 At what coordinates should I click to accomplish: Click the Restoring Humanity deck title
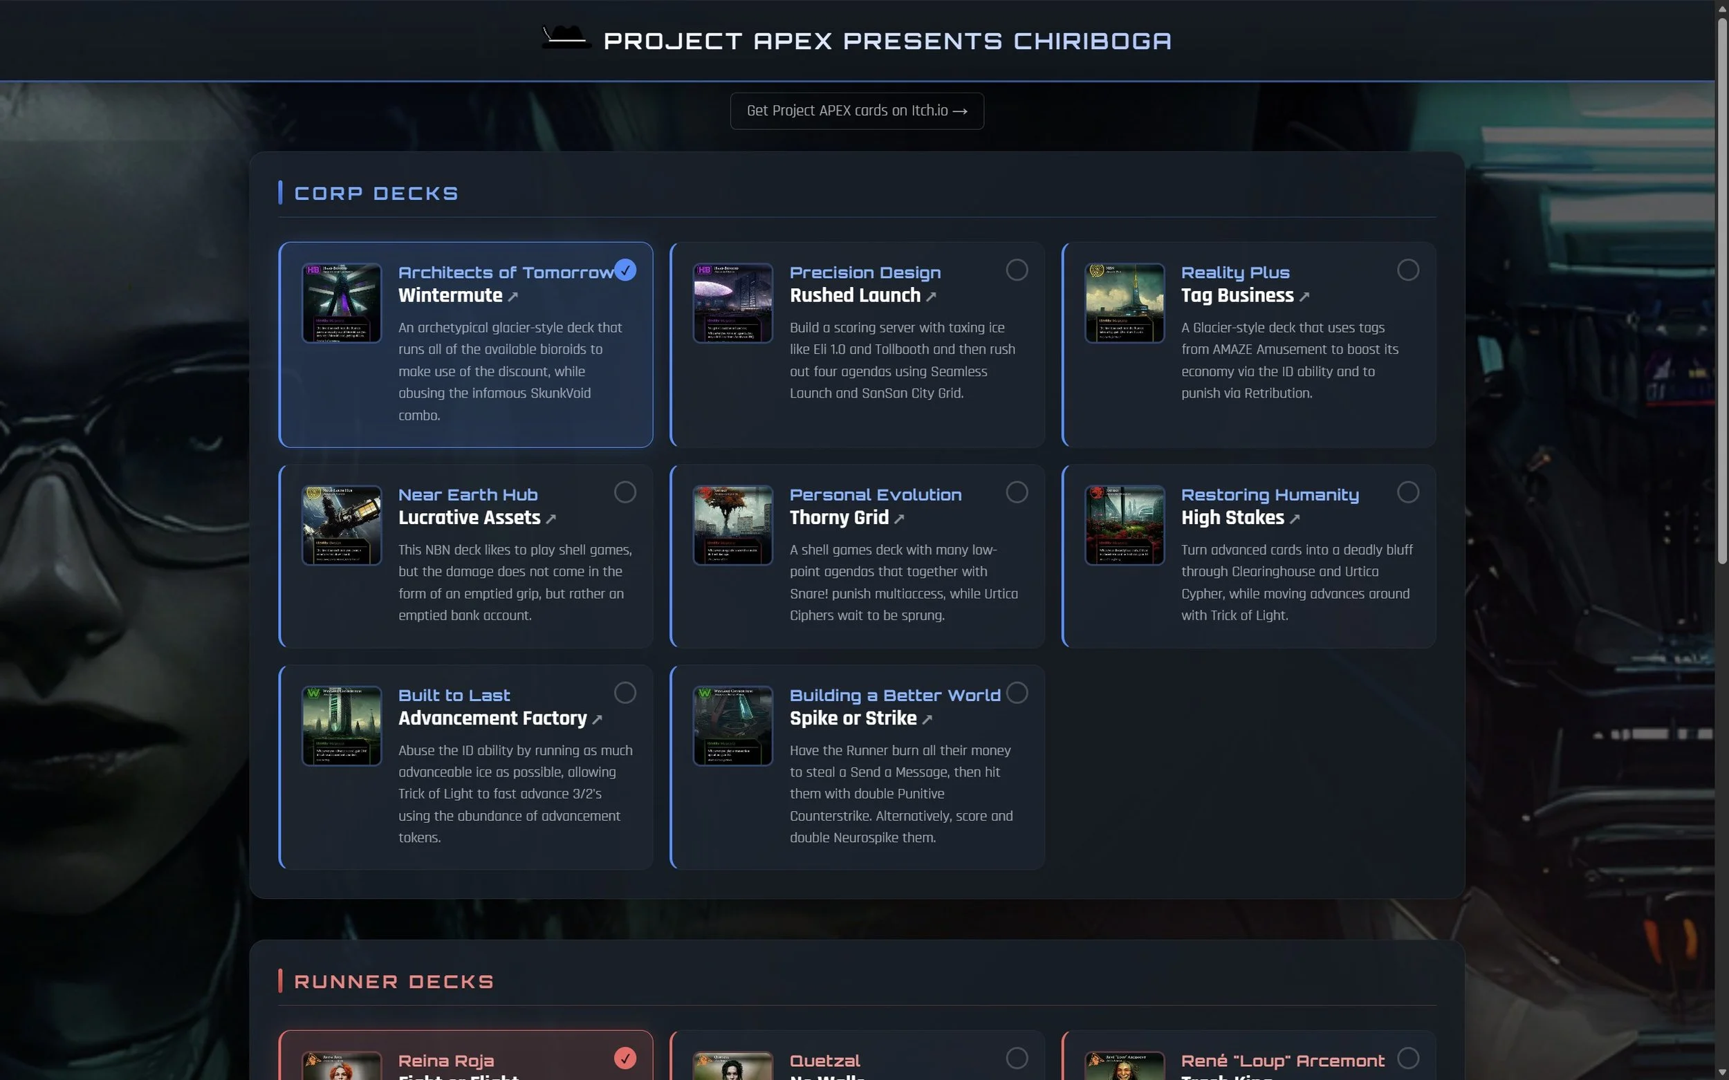tap(1270, 495)
